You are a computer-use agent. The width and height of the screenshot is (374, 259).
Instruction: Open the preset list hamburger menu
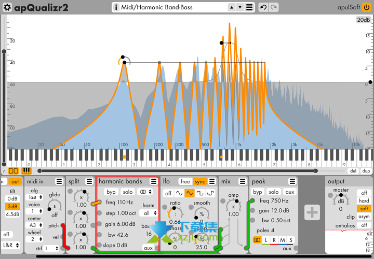(x=249, y=7)
